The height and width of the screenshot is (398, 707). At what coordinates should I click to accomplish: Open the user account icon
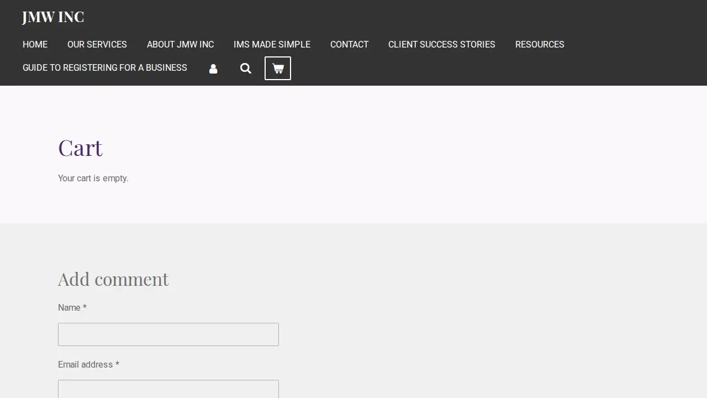click(213, 69)
